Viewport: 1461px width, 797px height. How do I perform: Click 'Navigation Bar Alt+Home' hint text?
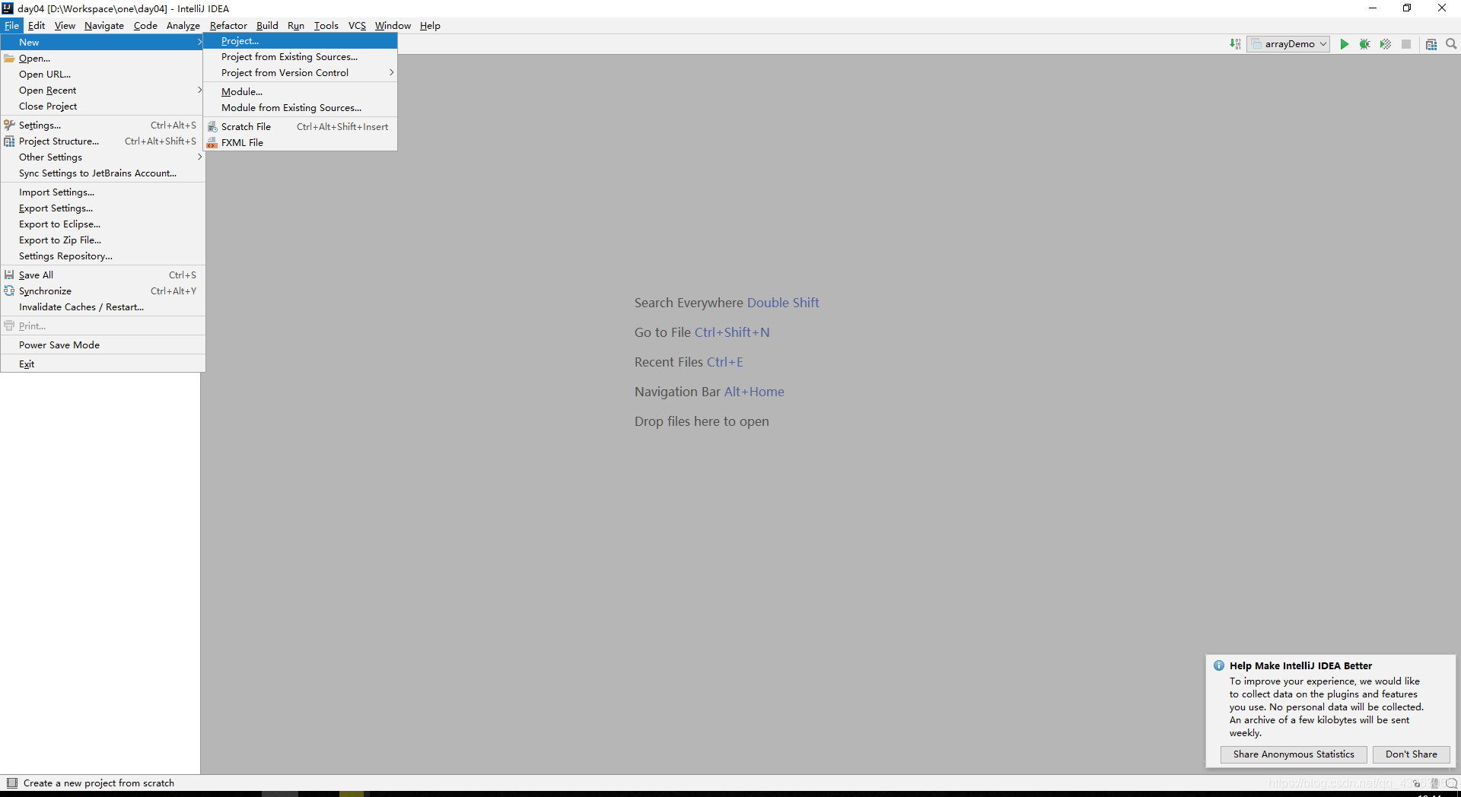(x=709, y=392)
